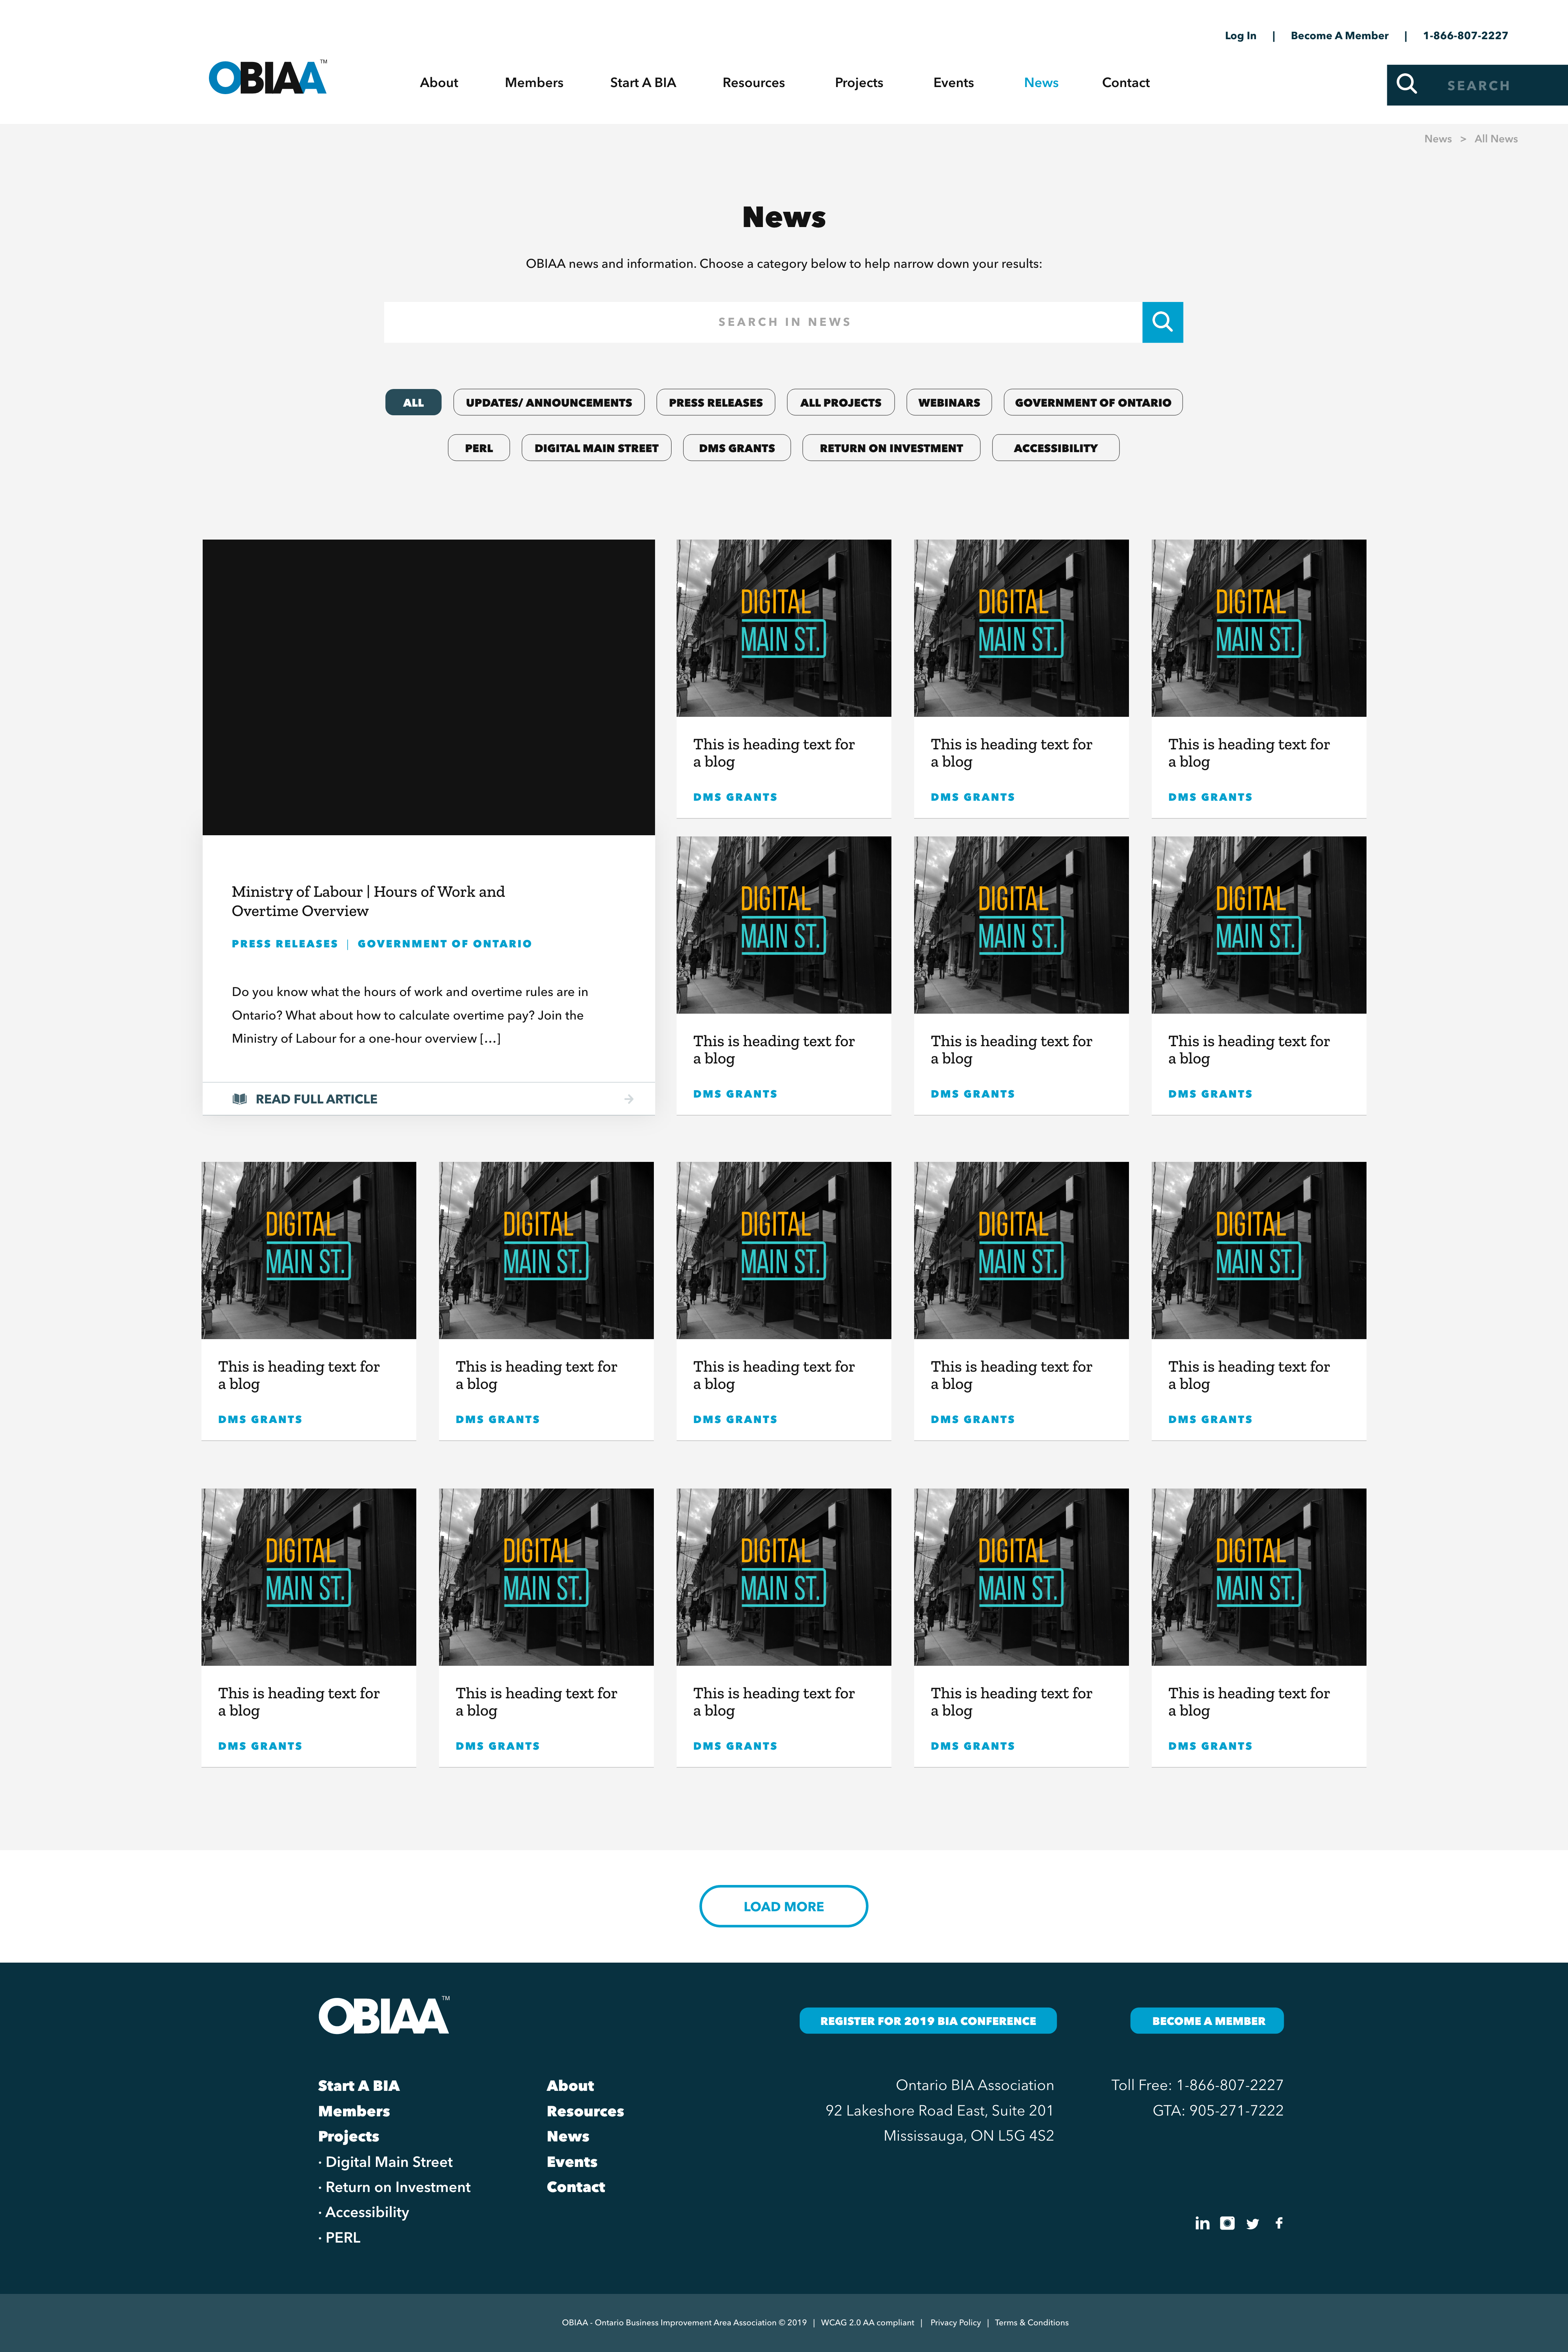Click WCAG 2.0 AA compliant link
Screen dimensions: 1568x2352
[867, 2323]
